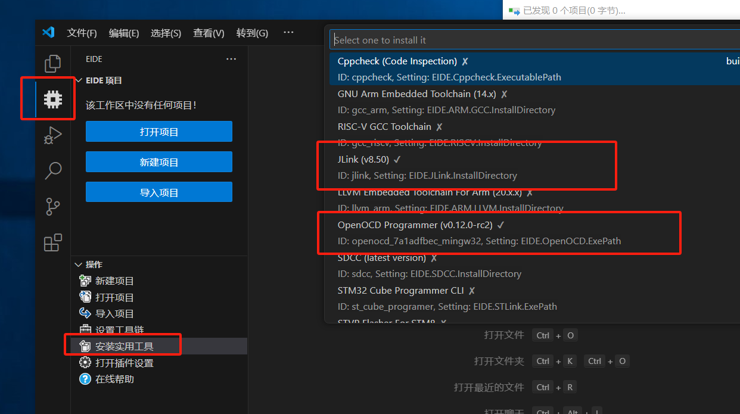Click the 设置工具链 icon in operations list
Image resolution: width=740 pixels, height=414 pixels.
pos(85,330)
